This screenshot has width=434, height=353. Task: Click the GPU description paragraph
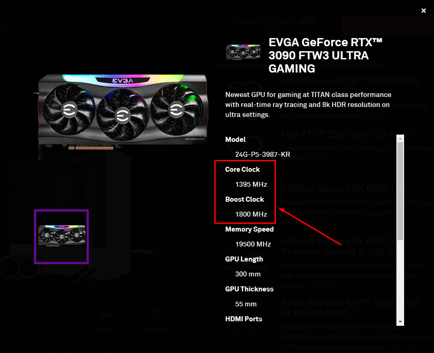308,105
